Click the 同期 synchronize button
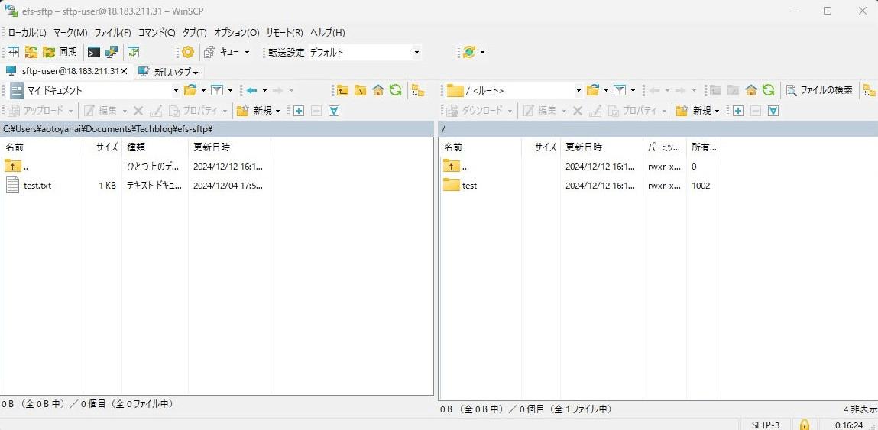Viewport: 878px width, 430px height. tap(60, 52)
